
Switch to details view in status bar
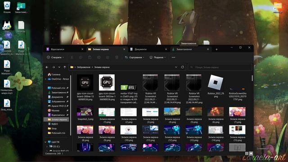point(247,153)
